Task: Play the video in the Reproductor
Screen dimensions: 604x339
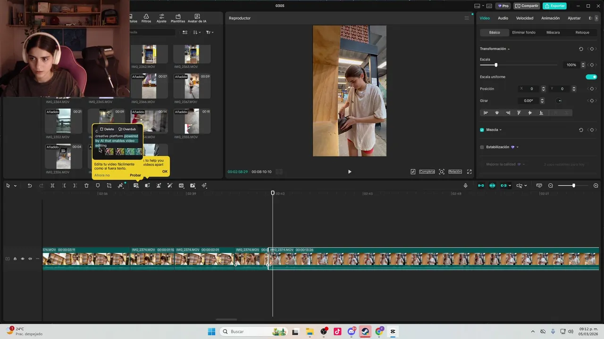Action: tap(350, 172)
